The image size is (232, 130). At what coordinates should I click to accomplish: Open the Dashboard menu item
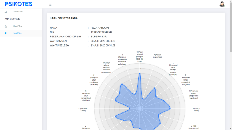point(18,12)
